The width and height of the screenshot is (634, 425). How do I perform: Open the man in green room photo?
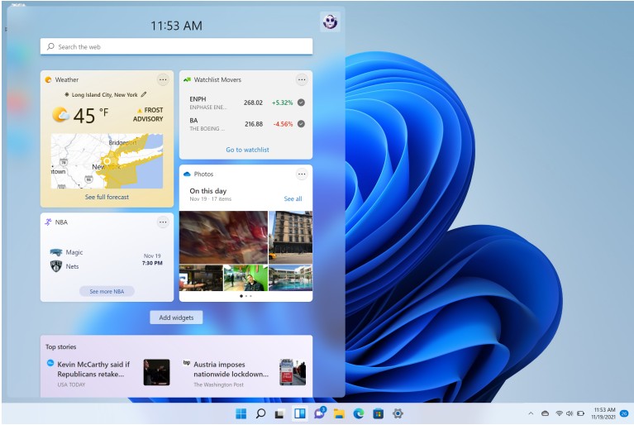click(x=245, y=278)
